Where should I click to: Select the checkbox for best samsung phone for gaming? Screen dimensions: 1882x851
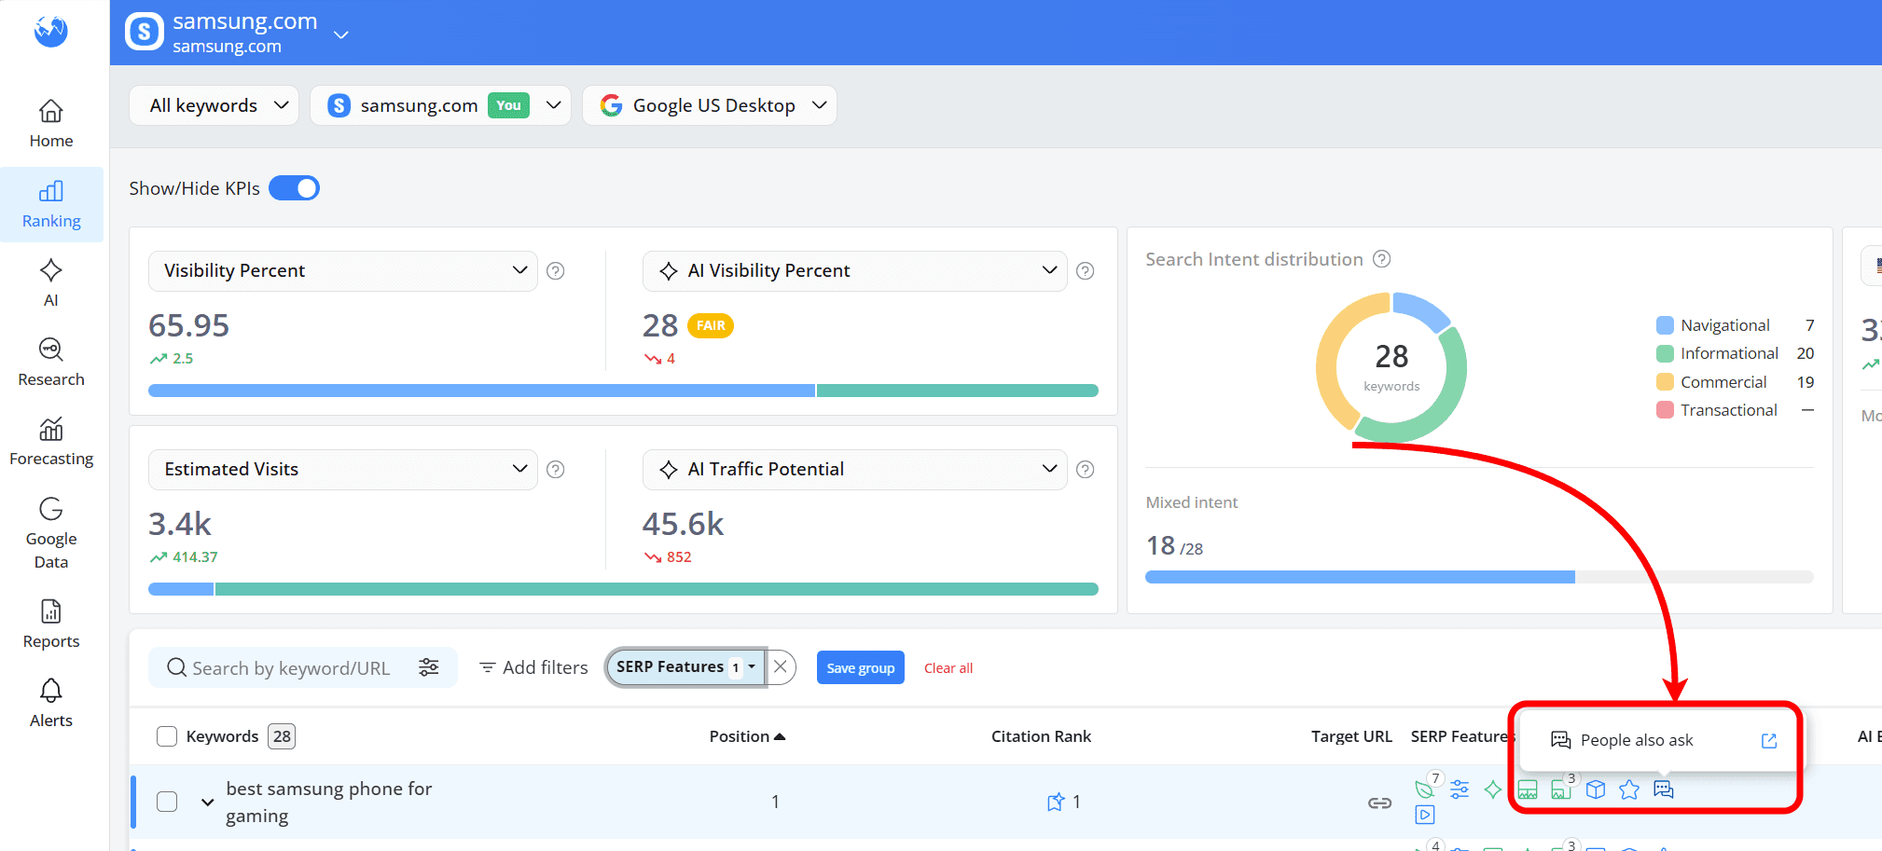[167, 802]
